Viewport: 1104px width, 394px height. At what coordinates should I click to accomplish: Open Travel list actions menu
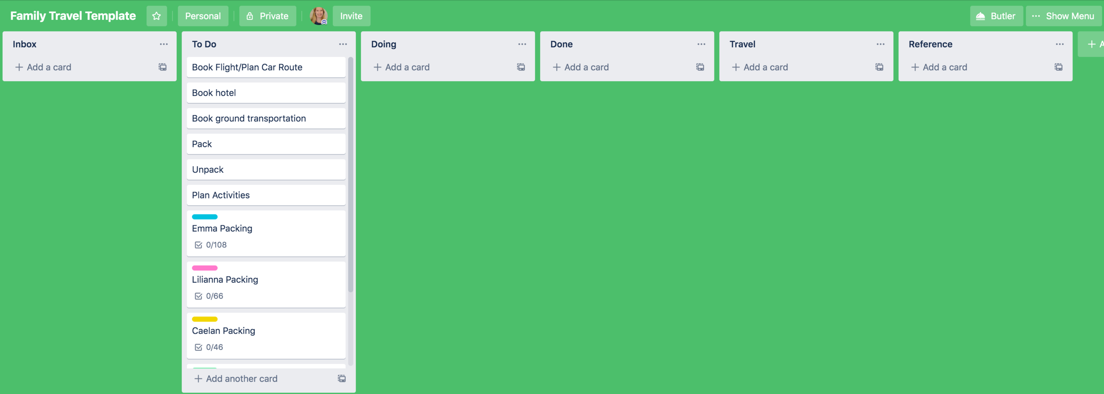881,44
